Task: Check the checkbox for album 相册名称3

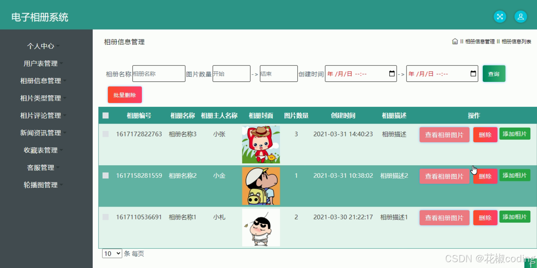Action: pos(106,134)
